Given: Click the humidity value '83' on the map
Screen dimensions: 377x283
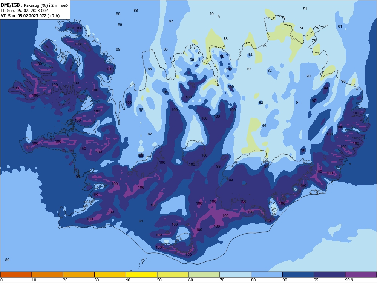Looking at the screenshot, I should pyautogui.click(x=166, y=49).
